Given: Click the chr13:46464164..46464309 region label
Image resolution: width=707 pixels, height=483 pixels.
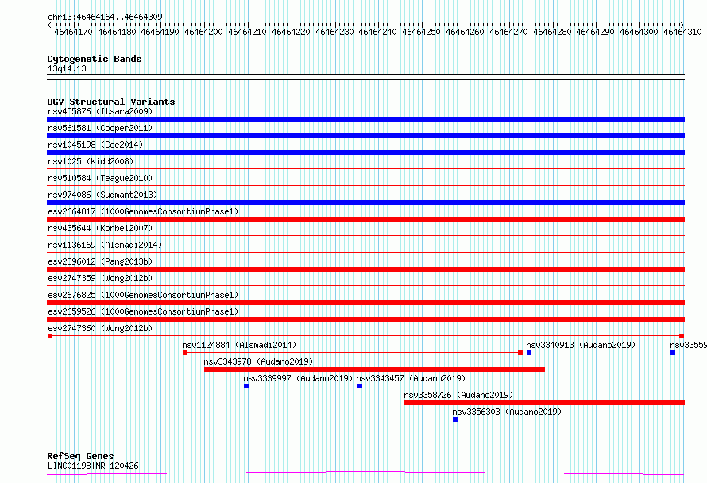Looking at the screenshot, I should tap(105, 17).
